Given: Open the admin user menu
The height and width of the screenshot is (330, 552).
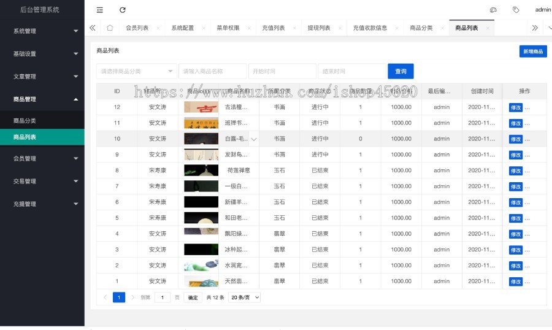Looking at the screenshot, I should 543,10.
